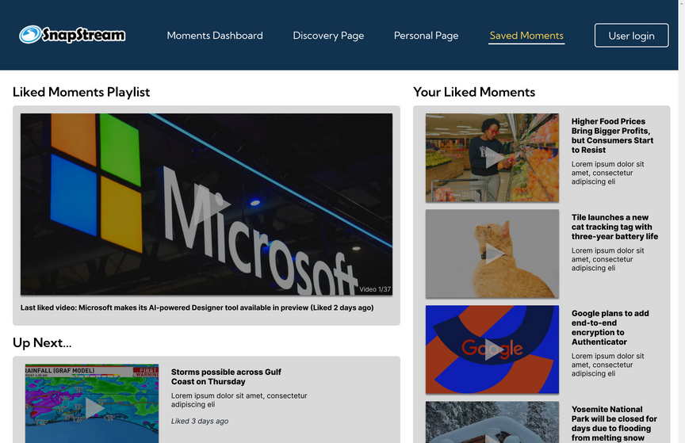
Task: Click the SnapStream logo
Action: coord(72,35)
